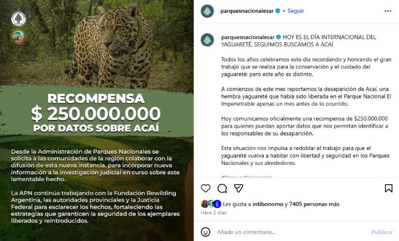Open intibonomo's profile from the likes line
This screenshot has width=399, height=241.
[x=268, y=204]
